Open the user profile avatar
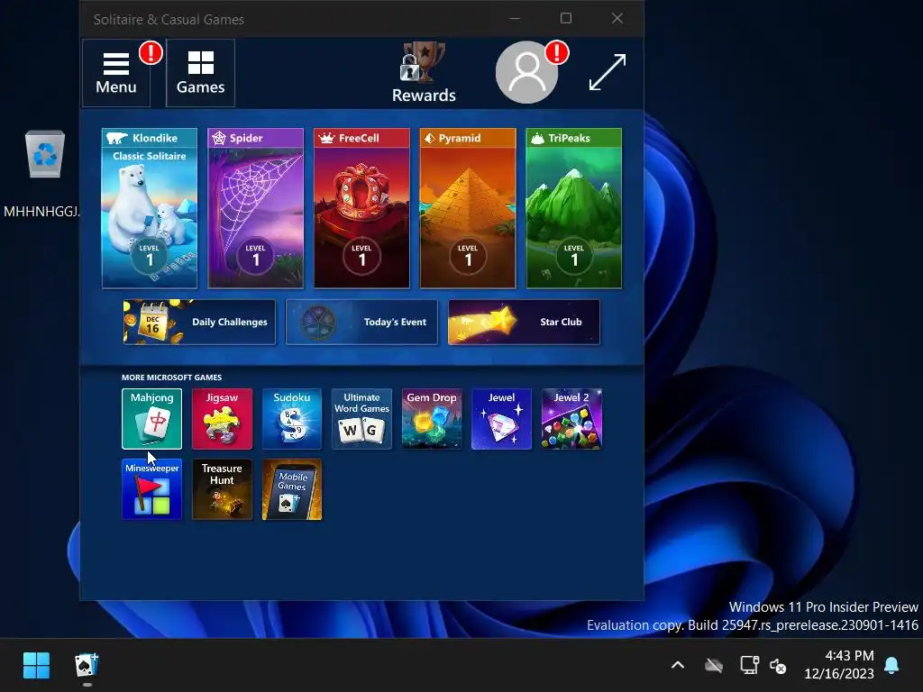Screen dimensions: 923x692 click(x=526, y=72)
